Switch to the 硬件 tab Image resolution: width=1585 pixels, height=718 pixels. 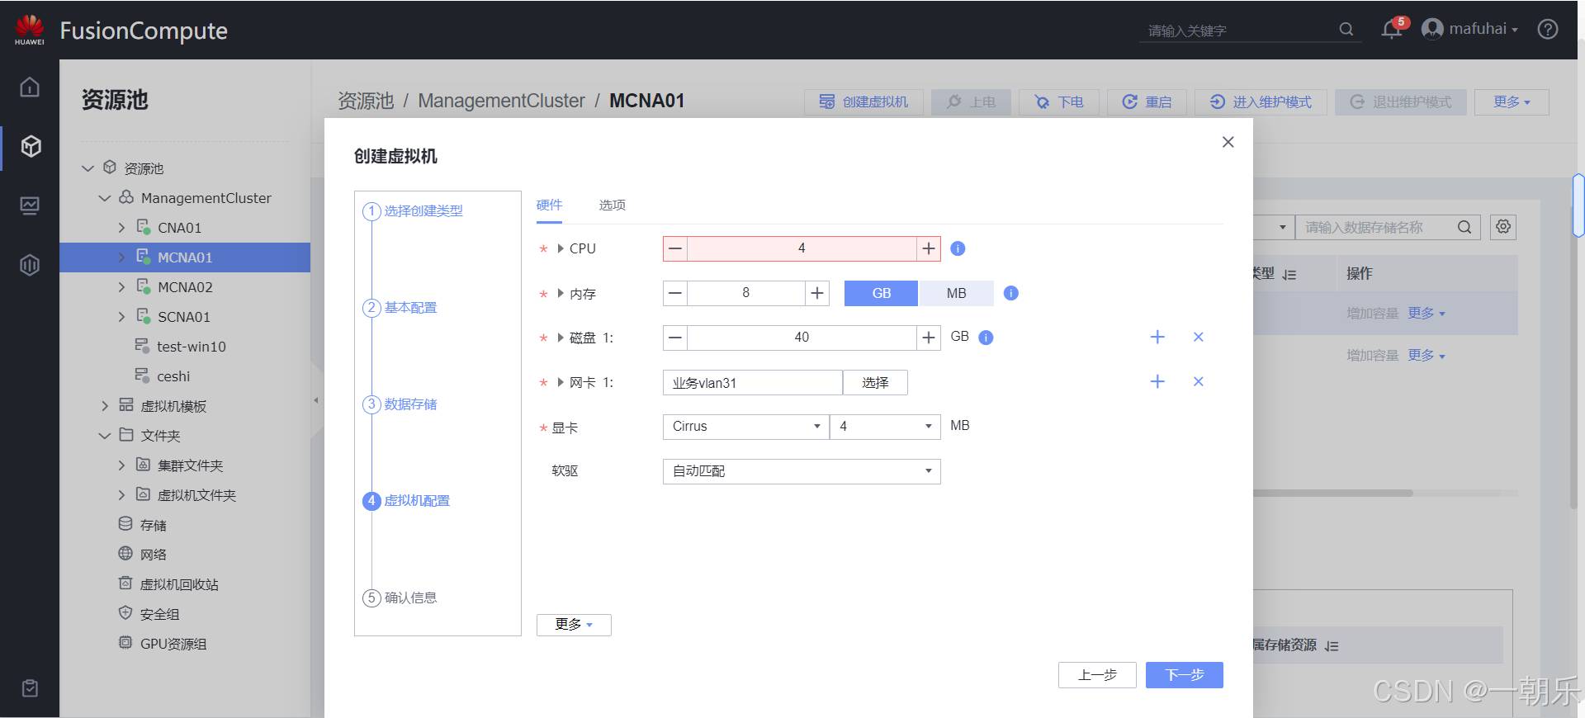coord(549,205)
